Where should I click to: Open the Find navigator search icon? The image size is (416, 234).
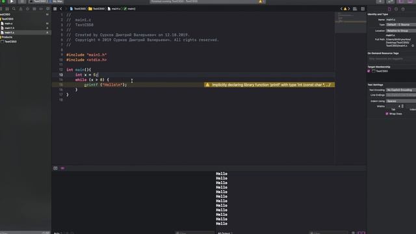pyautogui.click(x=14, y=8)
